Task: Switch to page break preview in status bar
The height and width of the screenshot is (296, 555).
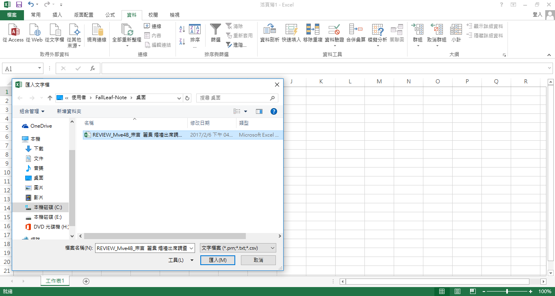Action: pyautogui.click(x=473, y=292)
